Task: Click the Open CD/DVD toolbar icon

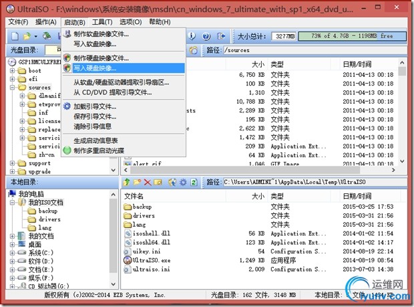Action: click(x=47, y=36)
